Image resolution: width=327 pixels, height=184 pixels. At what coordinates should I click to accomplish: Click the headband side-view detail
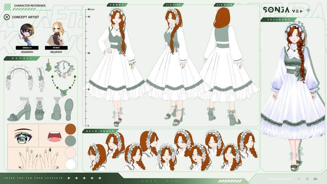(41, 79)
